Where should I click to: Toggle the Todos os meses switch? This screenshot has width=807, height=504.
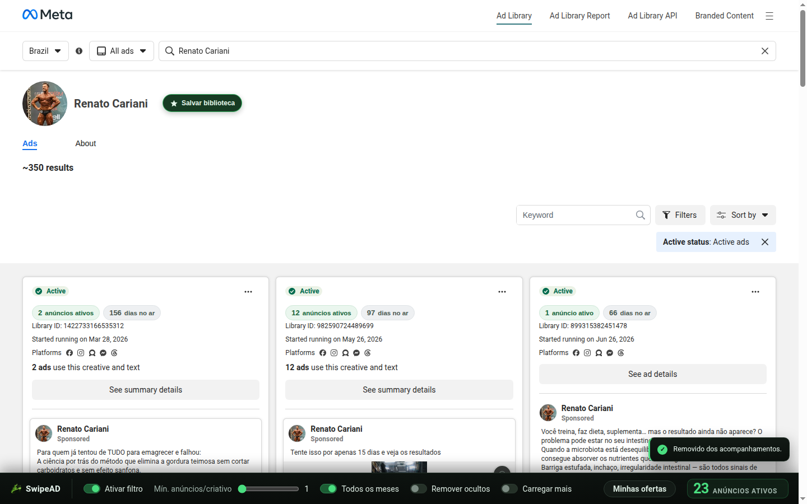328,489
